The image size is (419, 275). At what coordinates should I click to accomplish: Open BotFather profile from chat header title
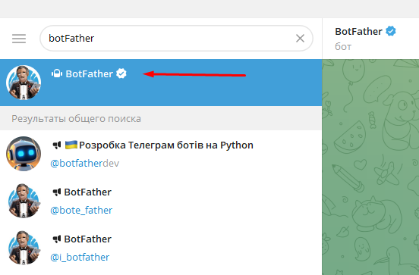tap(358, 32)
